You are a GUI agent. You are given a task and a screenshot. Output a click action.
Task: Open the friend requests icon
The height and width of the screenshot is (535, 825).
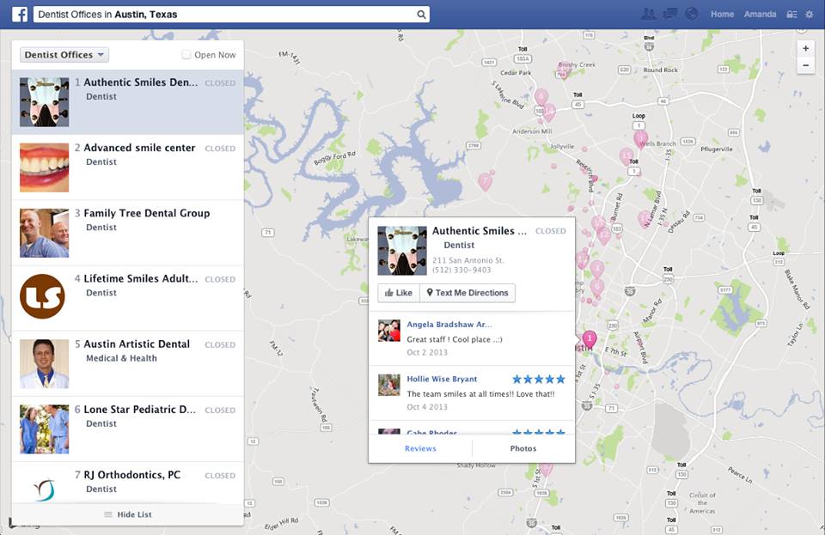tap(648, 15)
